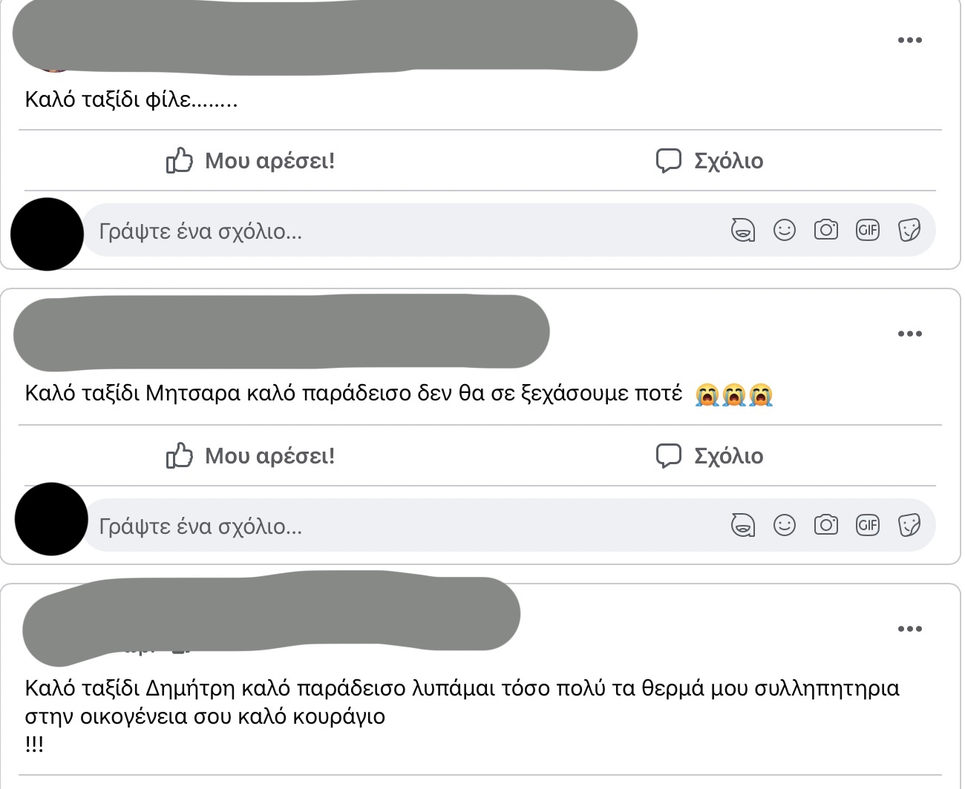Open avatar sticker icon in second comment box

click(x=742, y=526)
